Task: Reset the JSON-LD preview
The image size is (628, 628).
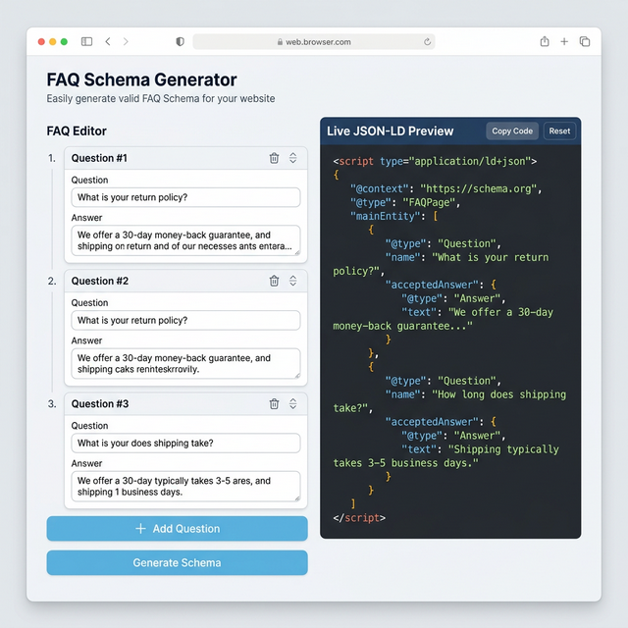Action: point(559,131)
